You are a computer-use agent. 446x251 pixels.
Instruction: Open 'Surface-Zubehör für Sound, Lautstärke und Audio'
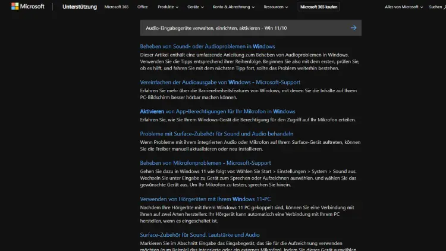coord(200,235)
